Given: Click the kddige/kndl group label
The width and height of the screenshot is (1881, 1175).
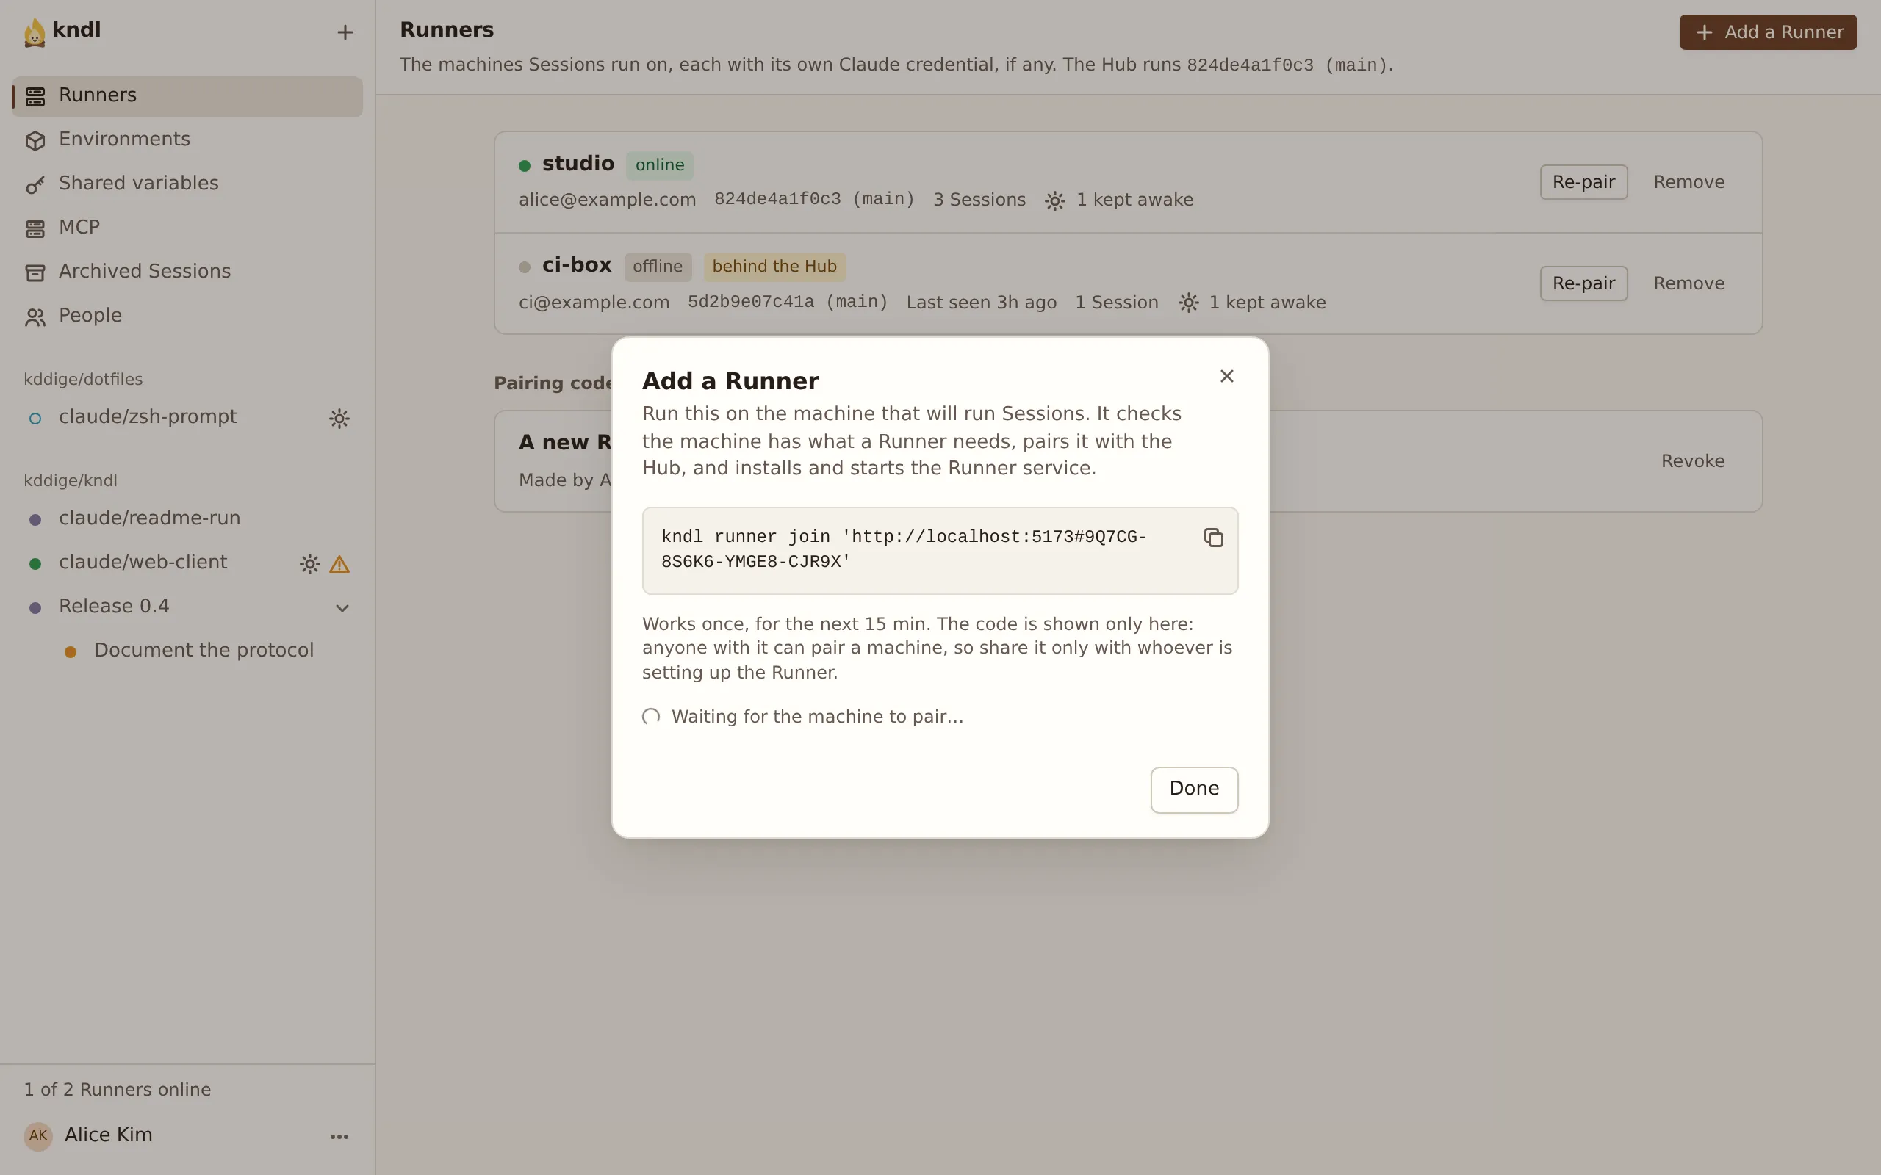Looking at the screenshot, I should point(70,480).
